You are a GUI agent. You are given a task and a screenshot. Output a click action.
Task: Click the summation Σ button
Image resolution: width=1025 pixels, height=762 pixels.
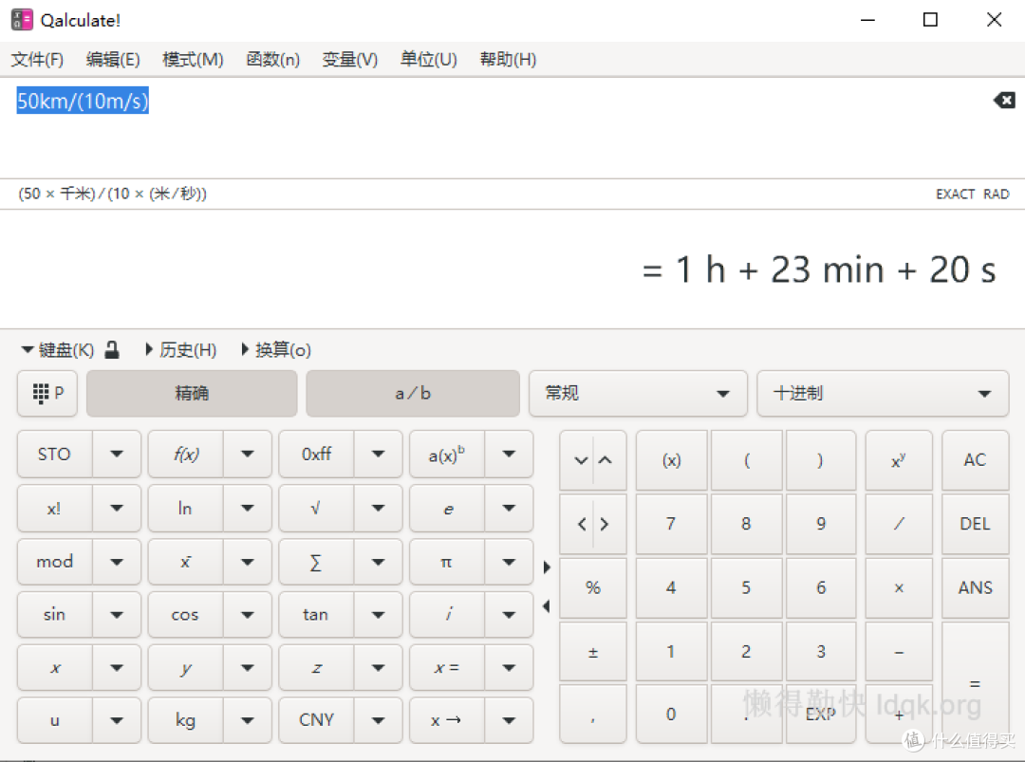coord(316,562)
